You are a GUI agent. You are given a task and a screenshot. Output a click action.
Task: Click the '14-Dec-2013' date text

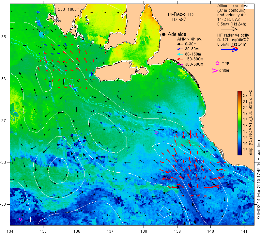click(x=181, y=14)
